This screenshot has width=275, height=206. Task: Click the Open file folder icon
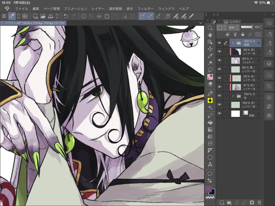(x=43, y=16)
